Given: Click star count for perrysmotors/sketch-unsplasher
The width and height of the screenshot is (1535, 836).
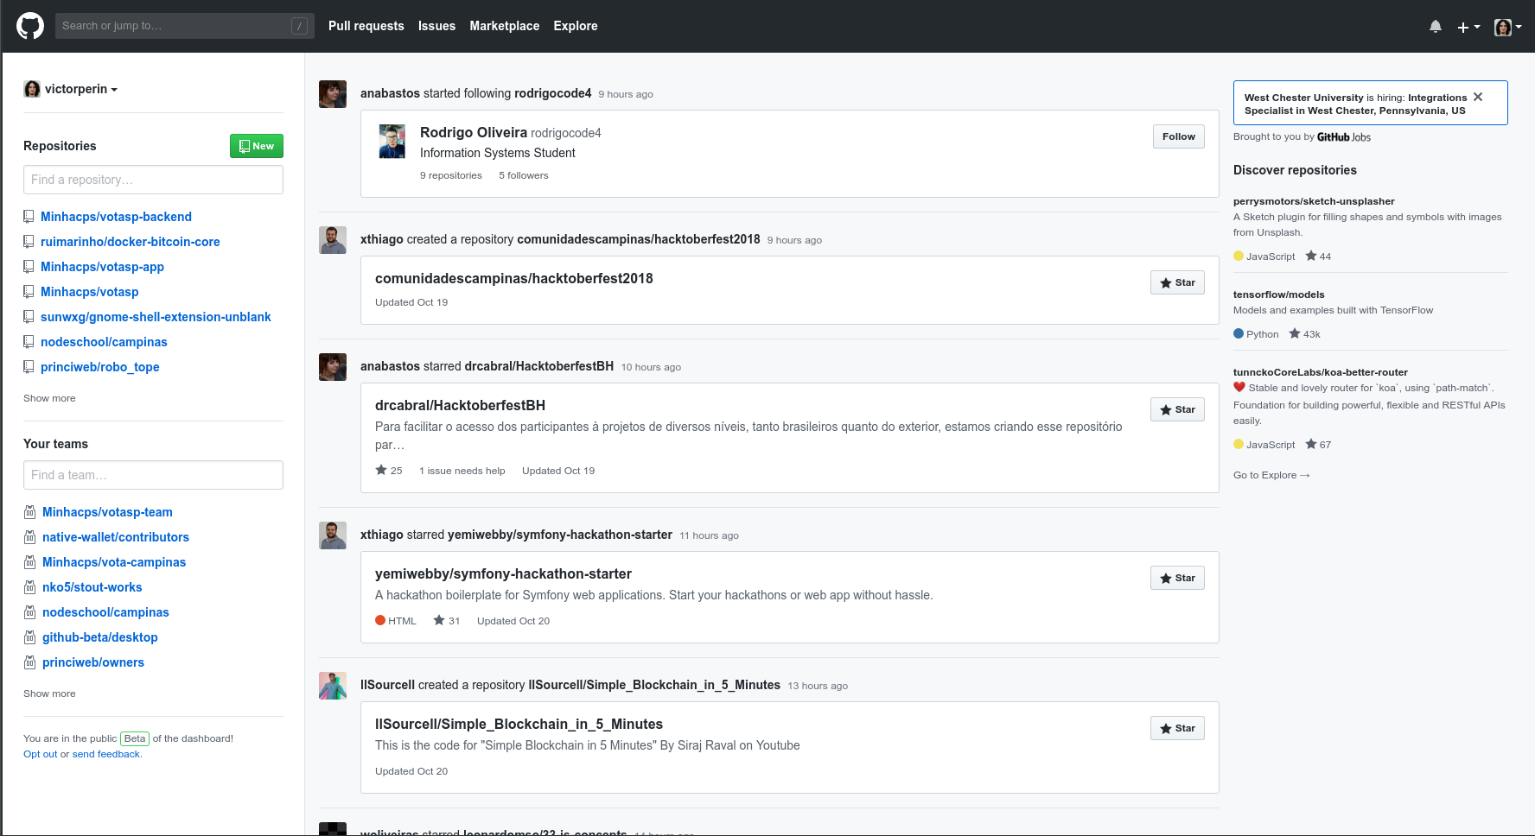Looking at the screenshot, I should [1318, 256].
